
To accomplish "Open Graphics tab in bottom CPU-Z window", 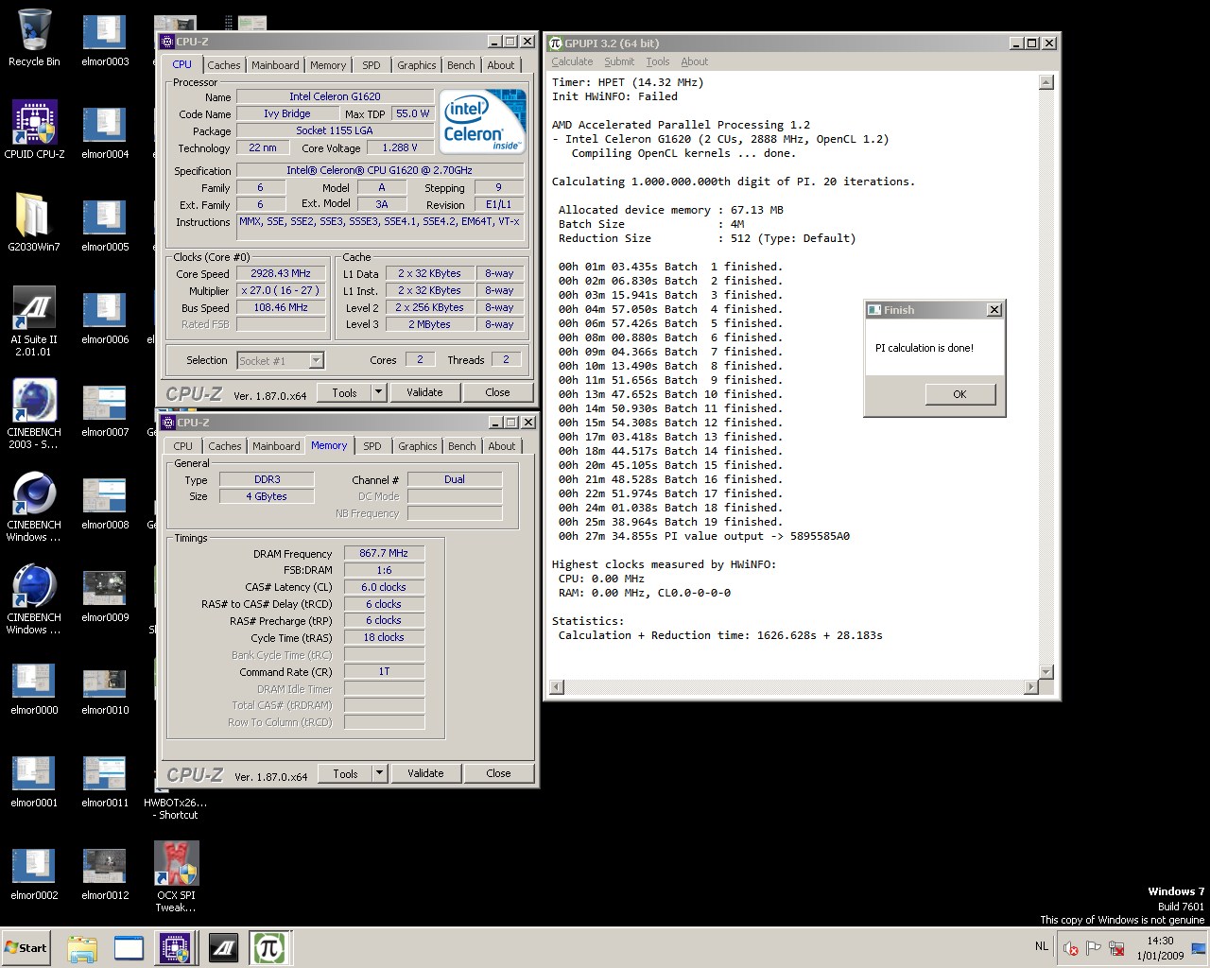I will click(418, 446).
